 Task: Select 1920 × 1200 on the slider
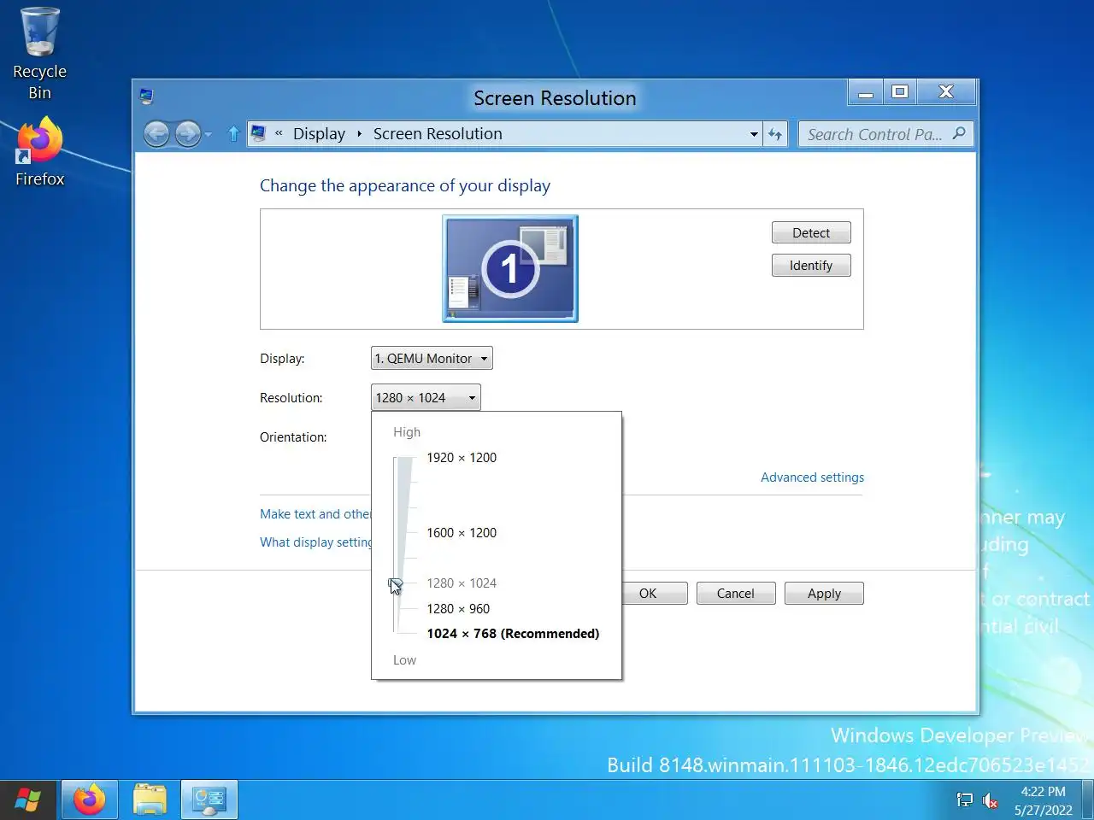[x=462, y=458]
